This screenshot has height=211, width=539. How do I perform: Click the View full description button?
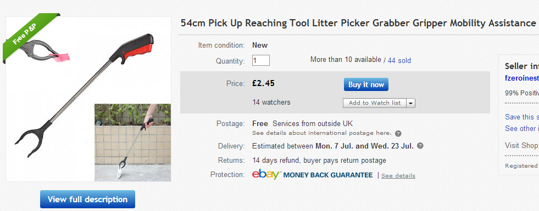88,199
